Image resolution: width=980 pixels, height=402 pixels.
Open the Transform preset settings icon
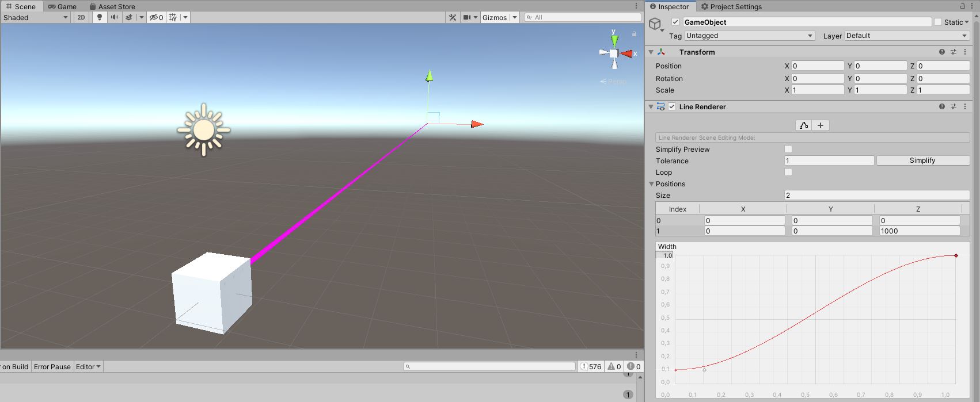click(954, 52)
